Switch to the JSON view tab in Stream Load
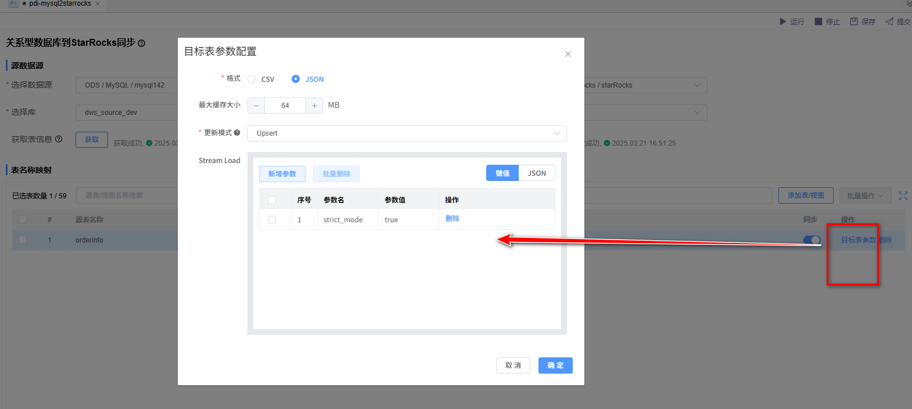Viewport: 912px width, 409px height. click(537, 173)
